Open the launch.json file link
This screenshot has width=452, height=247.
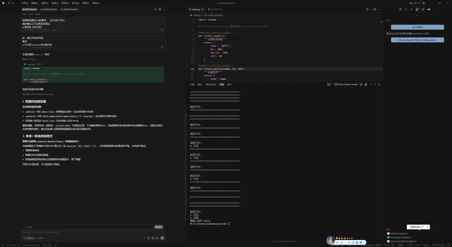click(418, 34)
